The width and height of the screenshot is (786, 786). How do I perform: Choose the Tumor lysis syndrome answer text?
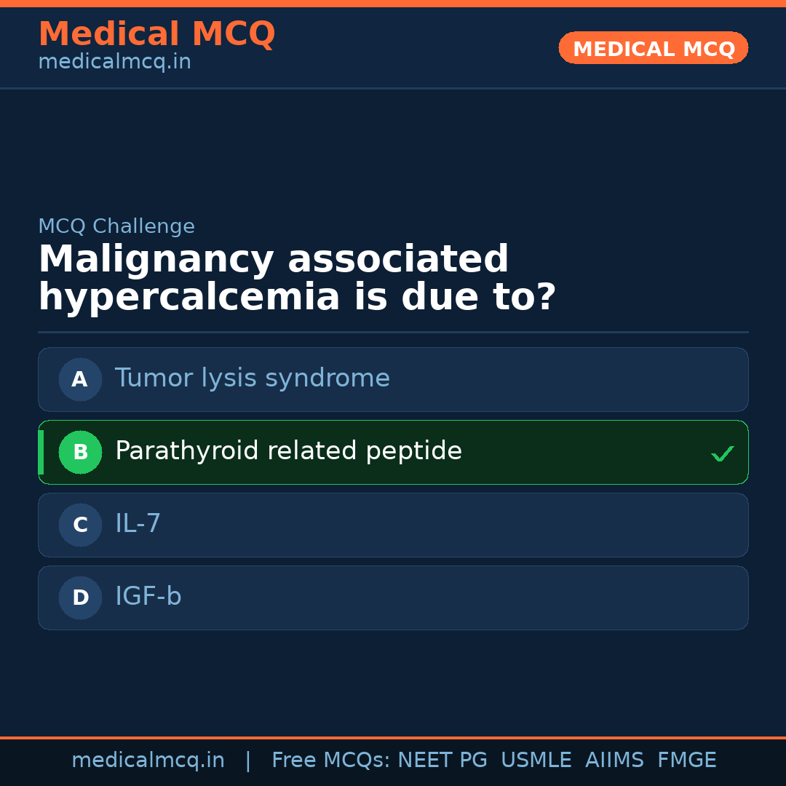click(x=252, y=378)
